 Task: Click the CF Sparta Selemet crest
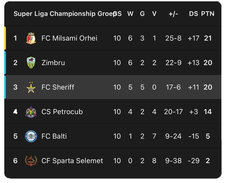click(x=31, y=161)
